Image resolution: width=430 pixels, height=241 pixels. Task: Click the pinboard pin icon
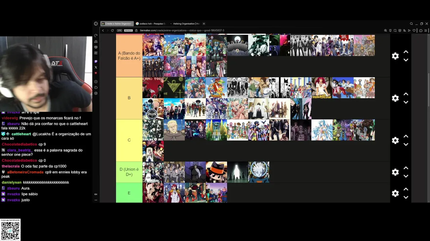390,30
